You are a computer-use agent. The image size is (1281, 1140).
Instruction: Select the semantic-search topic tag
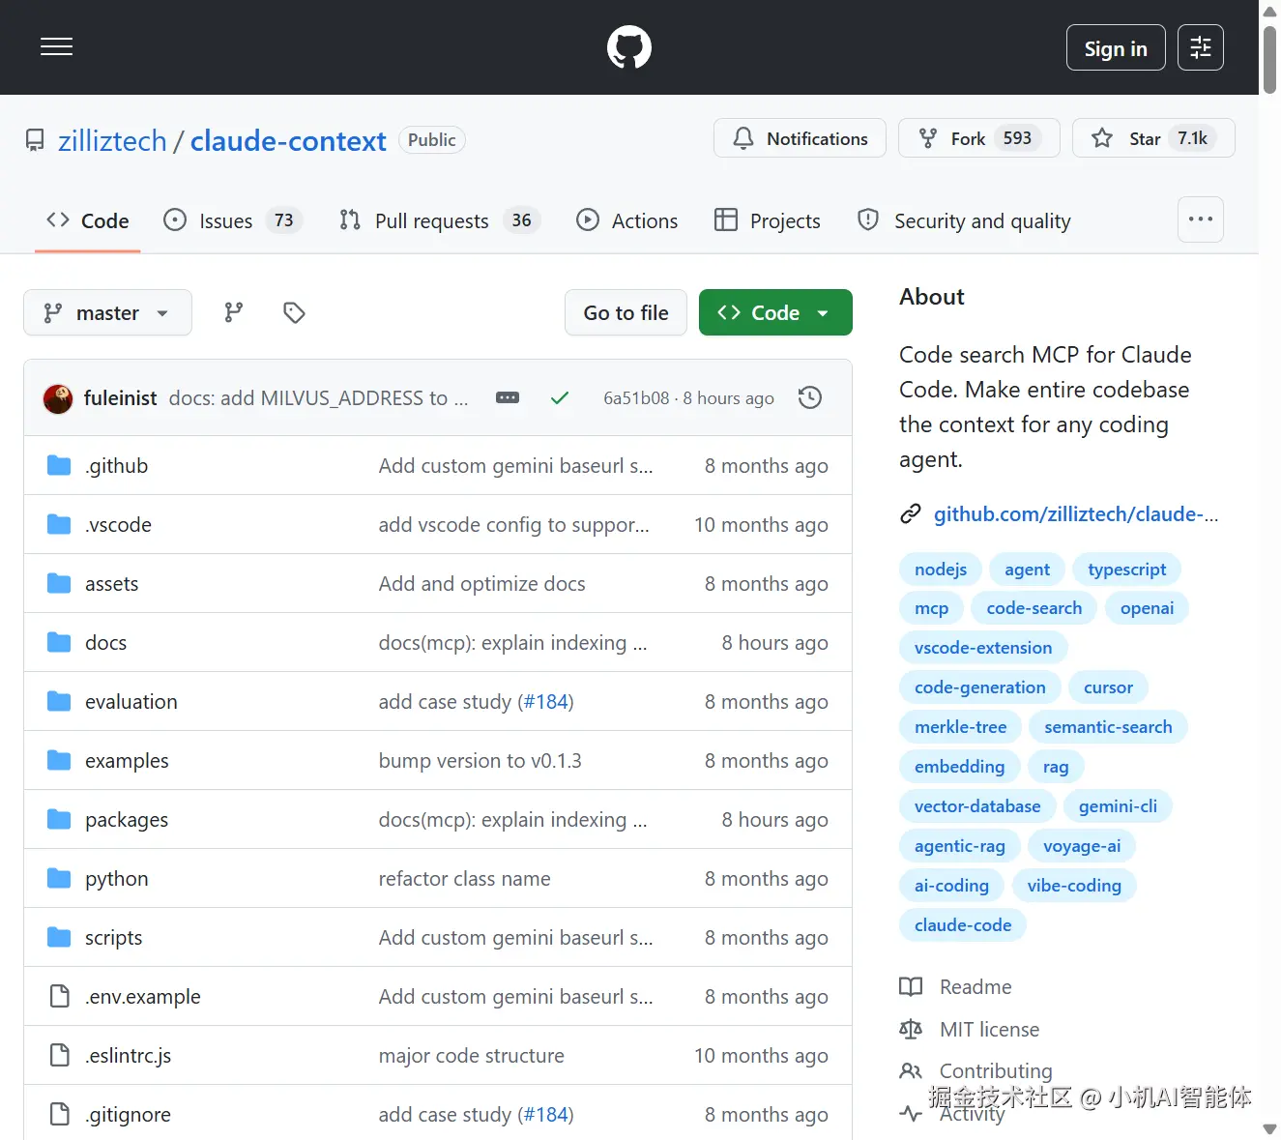coord(1108,726)
